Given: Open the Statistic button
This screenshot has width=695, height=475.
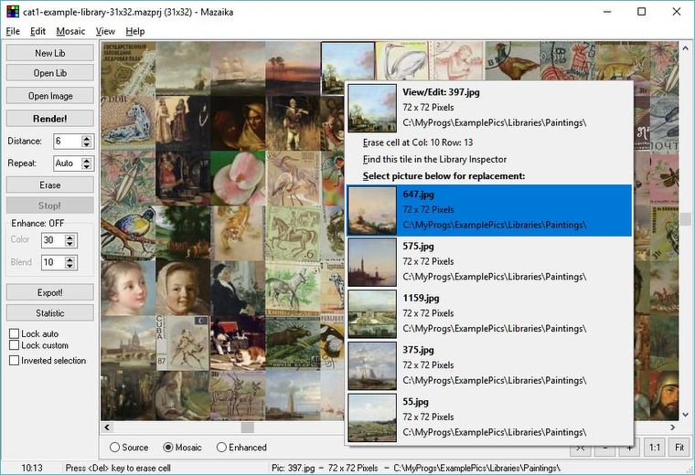Looking at the screenshot, I should (49, 313).
